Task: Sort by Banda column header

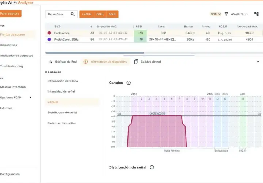Action: pyautogui.click(x=188, y=27)
